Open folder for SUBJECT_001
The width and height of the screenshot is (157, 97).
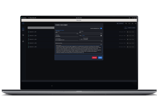pyautogui.click(x=131, y=32)
